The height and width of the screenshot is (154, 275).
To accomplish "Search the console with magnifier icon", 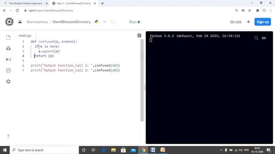I will coord(256,38).
